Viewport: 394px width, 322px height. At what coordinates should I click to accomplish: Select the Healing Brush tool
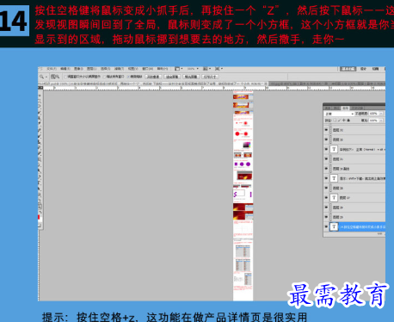[x=40, y=130]
